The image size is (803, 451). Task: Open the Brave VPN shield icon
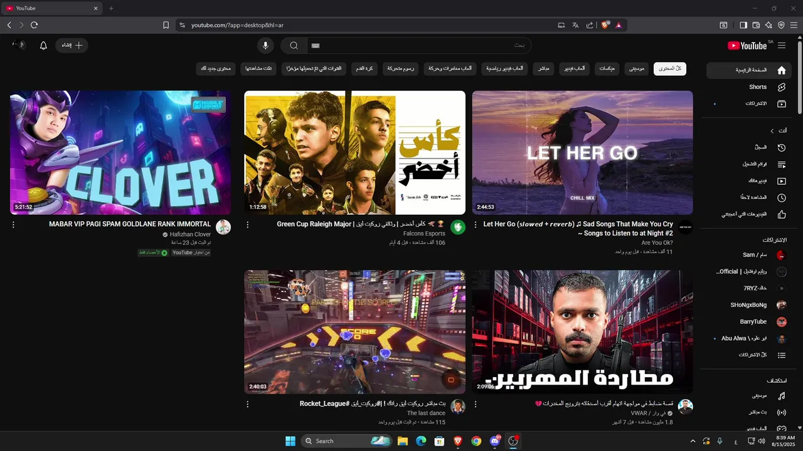coord(781,25)
